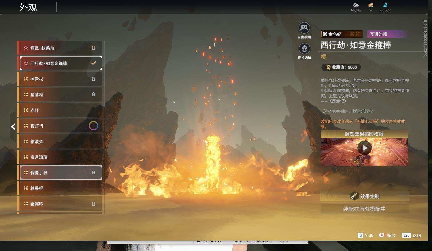The image size is (432, 251).
Task: Click the 外观 page title
Action: [x=28, y=7]
